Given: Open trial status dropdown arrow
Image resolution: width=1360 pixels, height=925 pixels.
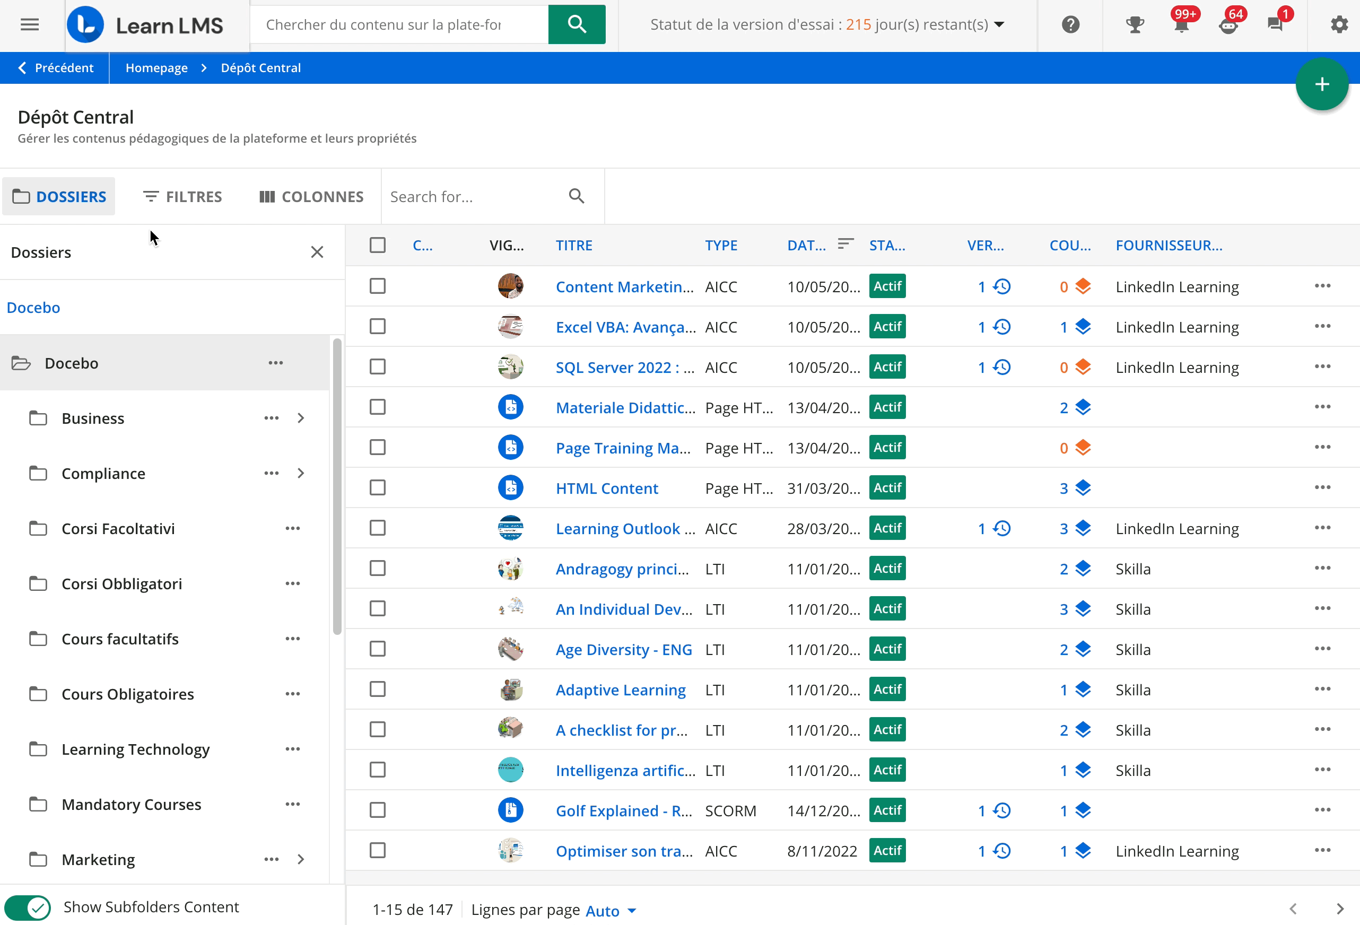Looking at the screenshot, I should pos(999,24).
